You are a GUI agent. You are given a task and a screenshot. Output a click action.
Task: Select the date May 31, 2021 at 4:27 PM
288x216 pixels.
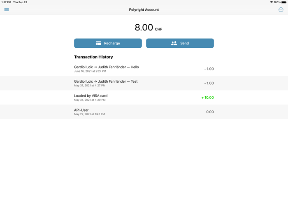[90, 86]
